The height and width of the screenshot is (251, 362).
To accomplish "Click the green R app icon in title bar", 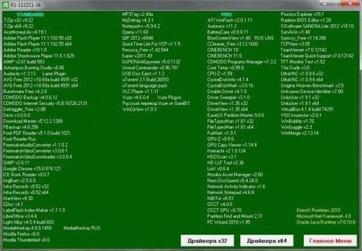I will pyautogui.click(x=5, y=5).
